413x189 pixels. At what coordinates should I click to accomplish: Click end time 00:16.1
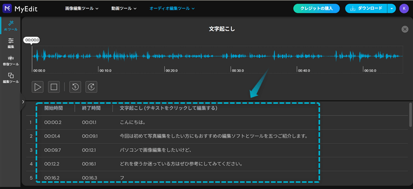[x=89, y=164]
